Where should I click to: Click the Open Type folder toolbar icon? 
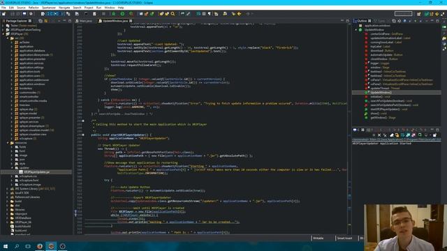click(161, 14)
